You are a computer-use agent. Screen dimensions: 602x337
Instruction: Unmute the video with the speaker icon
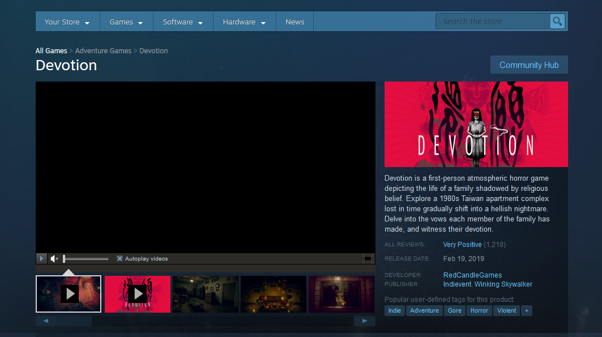tap(54, 258)
